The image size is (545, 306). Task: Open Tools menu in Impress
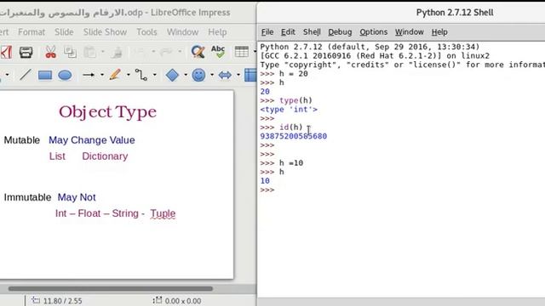tap(146, 32)
